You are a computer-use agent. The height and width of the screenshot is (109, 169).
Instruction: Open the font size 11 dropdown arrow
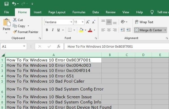tap(83, 22)
